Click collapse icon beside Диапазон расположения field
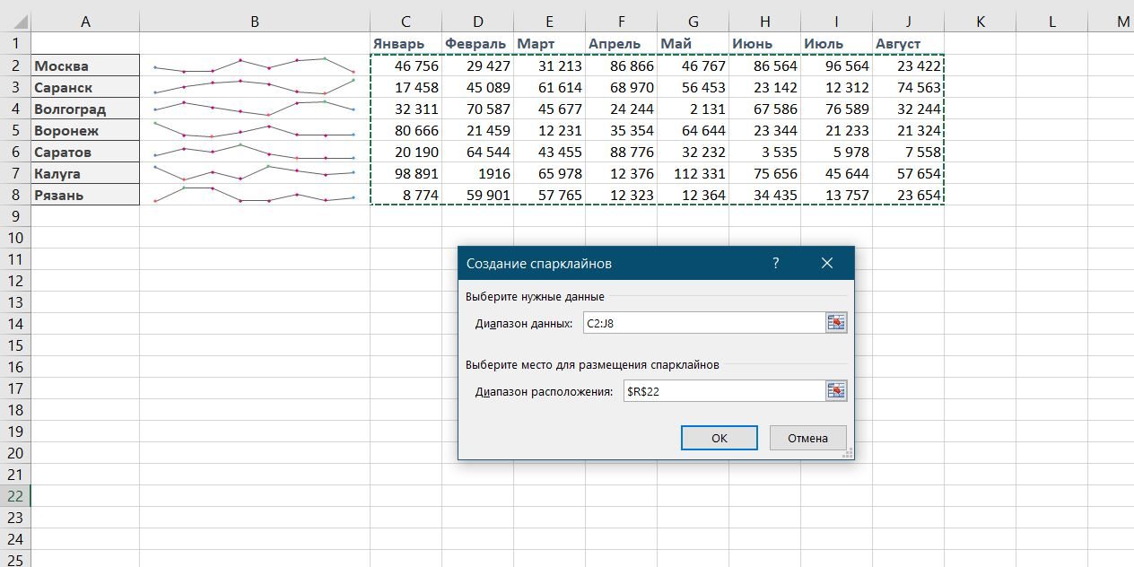This screenshot has height=567, width=1134. [835, 391]
